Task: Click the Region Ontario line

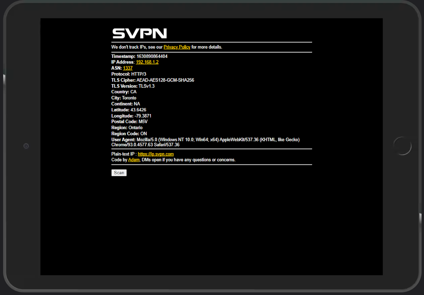Action: (127, 128)
